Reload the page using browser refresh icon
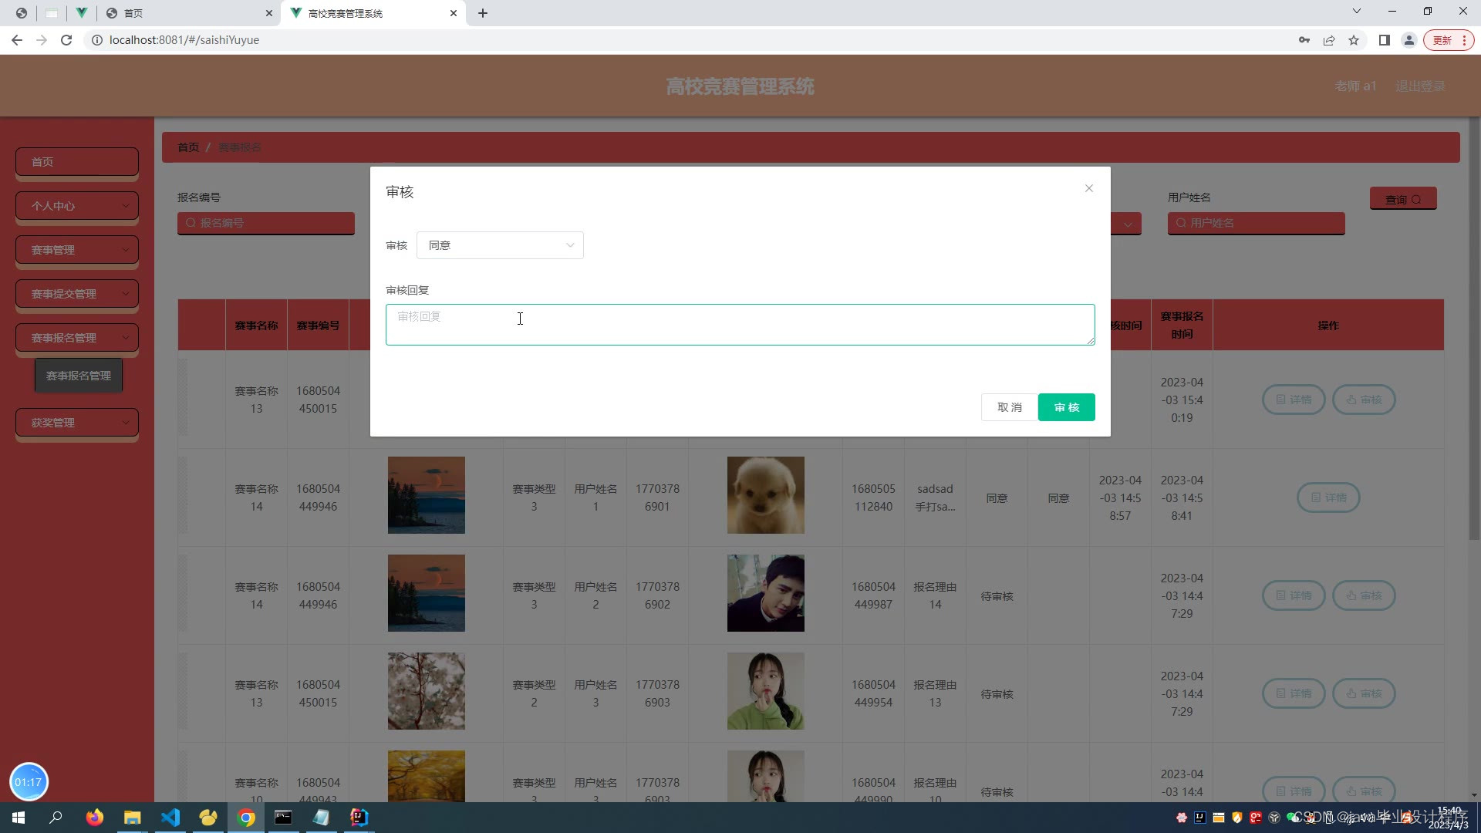The width and height of the screenshot is (1481, 833). (x=66, y=40)
